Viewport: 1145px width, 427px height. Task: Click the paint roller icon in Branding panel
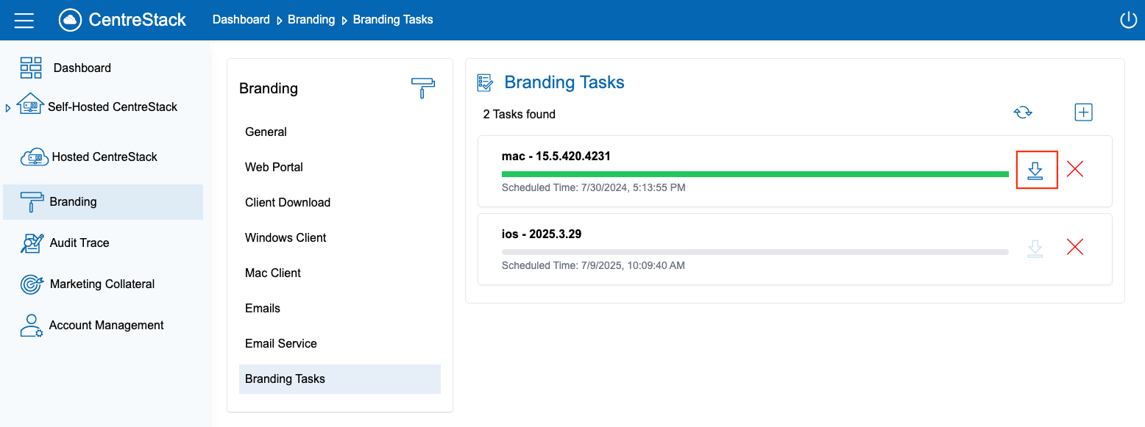pos(423,87)
